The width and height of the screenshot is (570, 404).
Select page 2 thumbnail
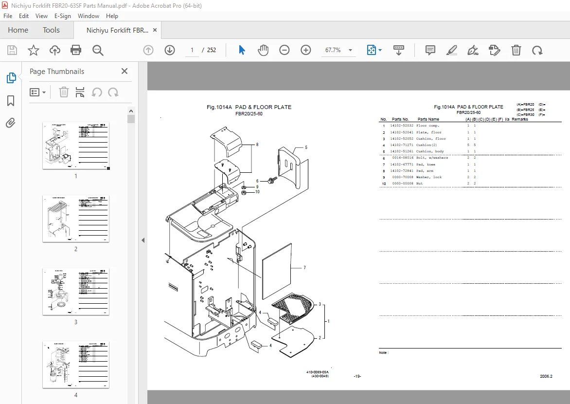[76, 219]
